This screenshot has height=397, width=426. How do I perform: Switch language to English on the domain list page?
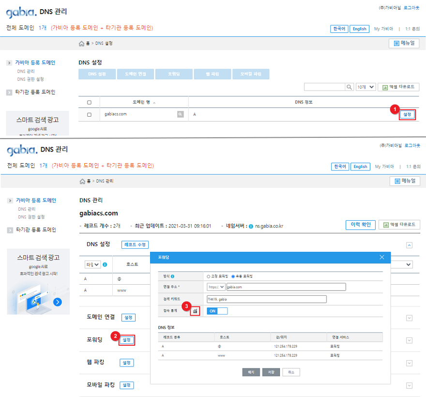[x=359, y=29]
